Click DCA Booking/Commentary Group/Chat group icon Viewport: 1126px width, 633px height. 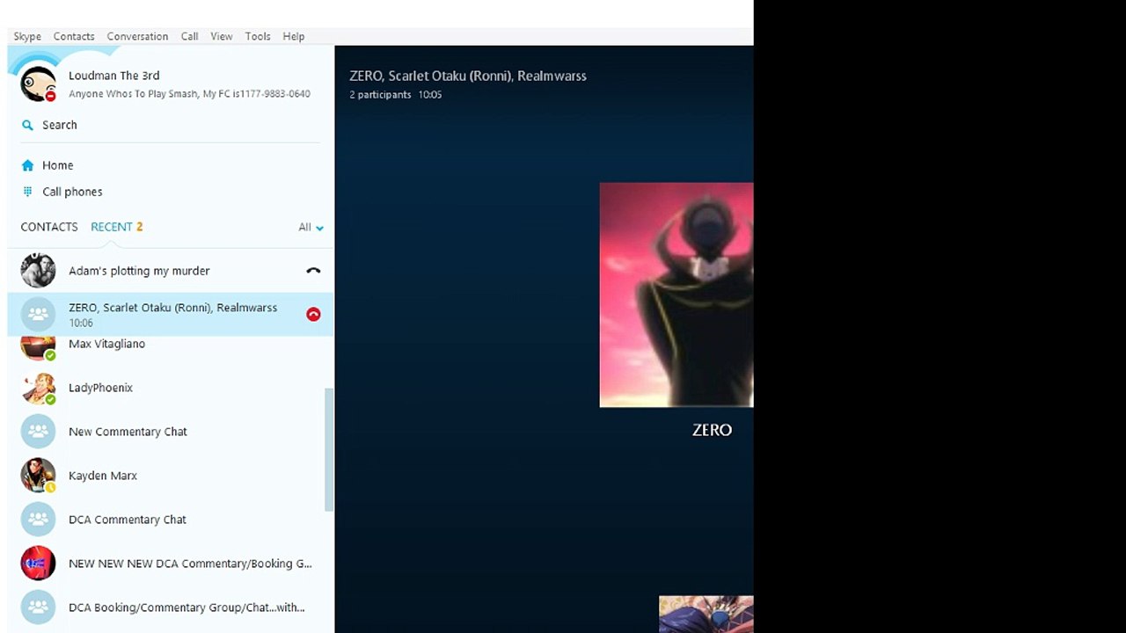point(38,608)
